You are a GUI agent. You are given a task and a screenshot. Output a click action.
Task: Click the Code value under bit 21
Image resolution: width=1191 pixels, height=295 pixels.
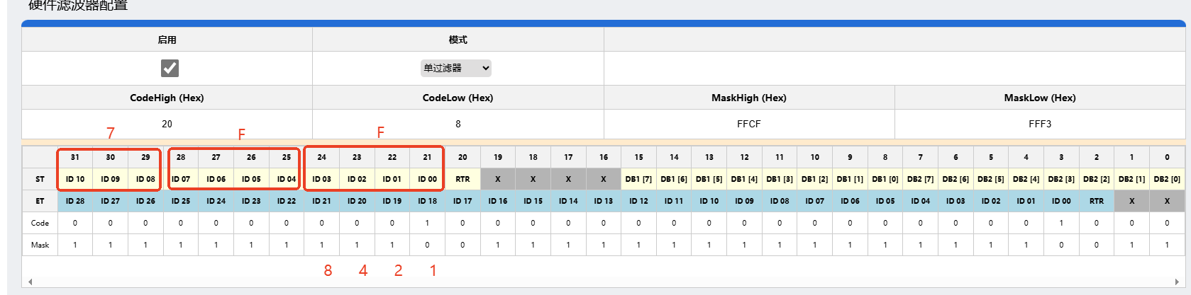coord(427,223)
